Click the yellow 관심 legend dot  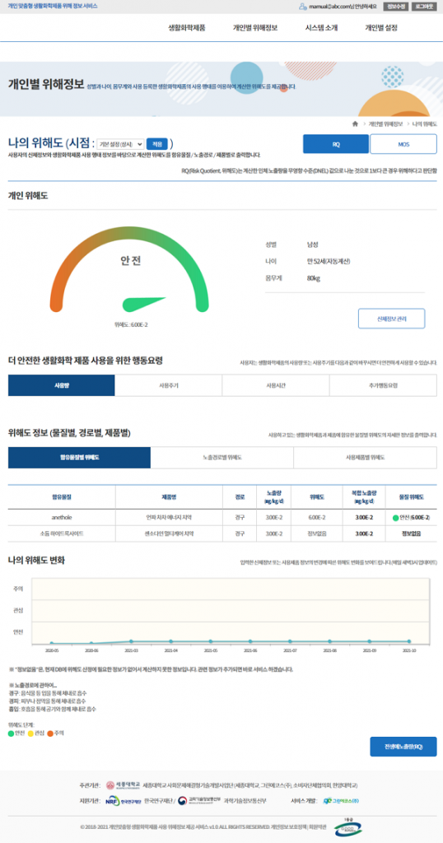(30, 733)
